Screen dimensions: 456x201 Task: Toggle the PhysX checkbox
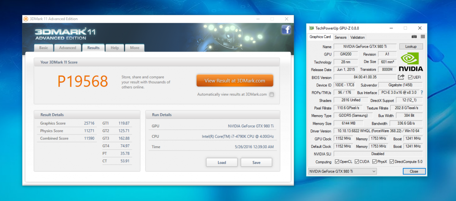[374, 161]
